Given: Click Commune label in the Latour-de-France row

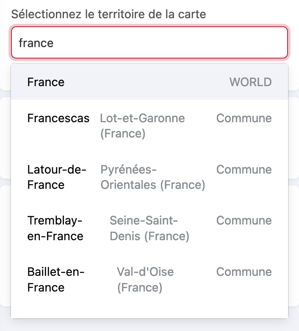Looking at the screenshot, I should [x=244, y=169].
